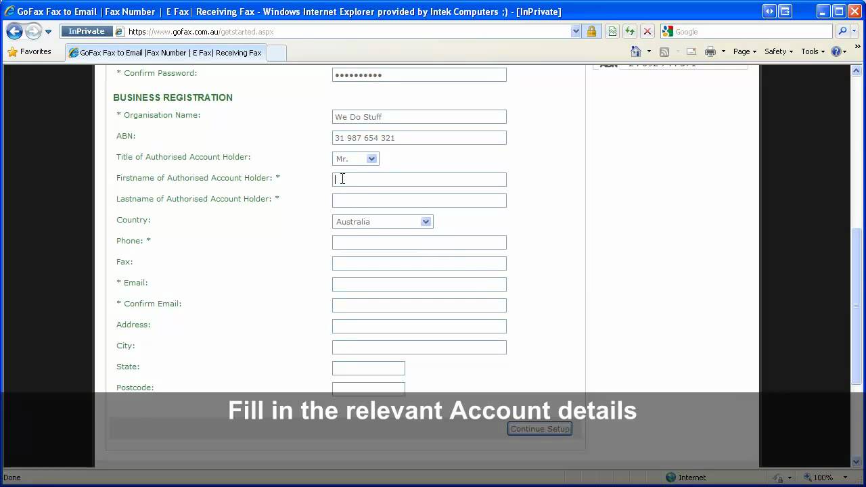Click the magnifier search button
This screenshot has width=866, height=487.
pos(842,31)
